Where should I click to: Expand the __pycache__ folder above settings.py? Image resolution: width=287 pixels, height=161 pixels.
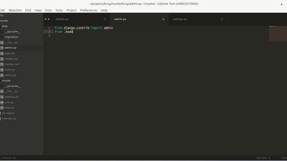coord(13,86)
